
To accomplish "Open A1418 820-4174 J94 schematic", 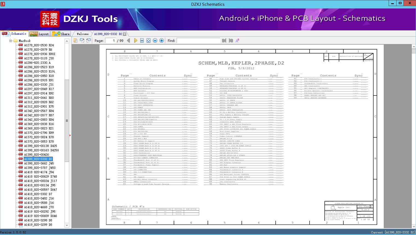I will point(39,172).
